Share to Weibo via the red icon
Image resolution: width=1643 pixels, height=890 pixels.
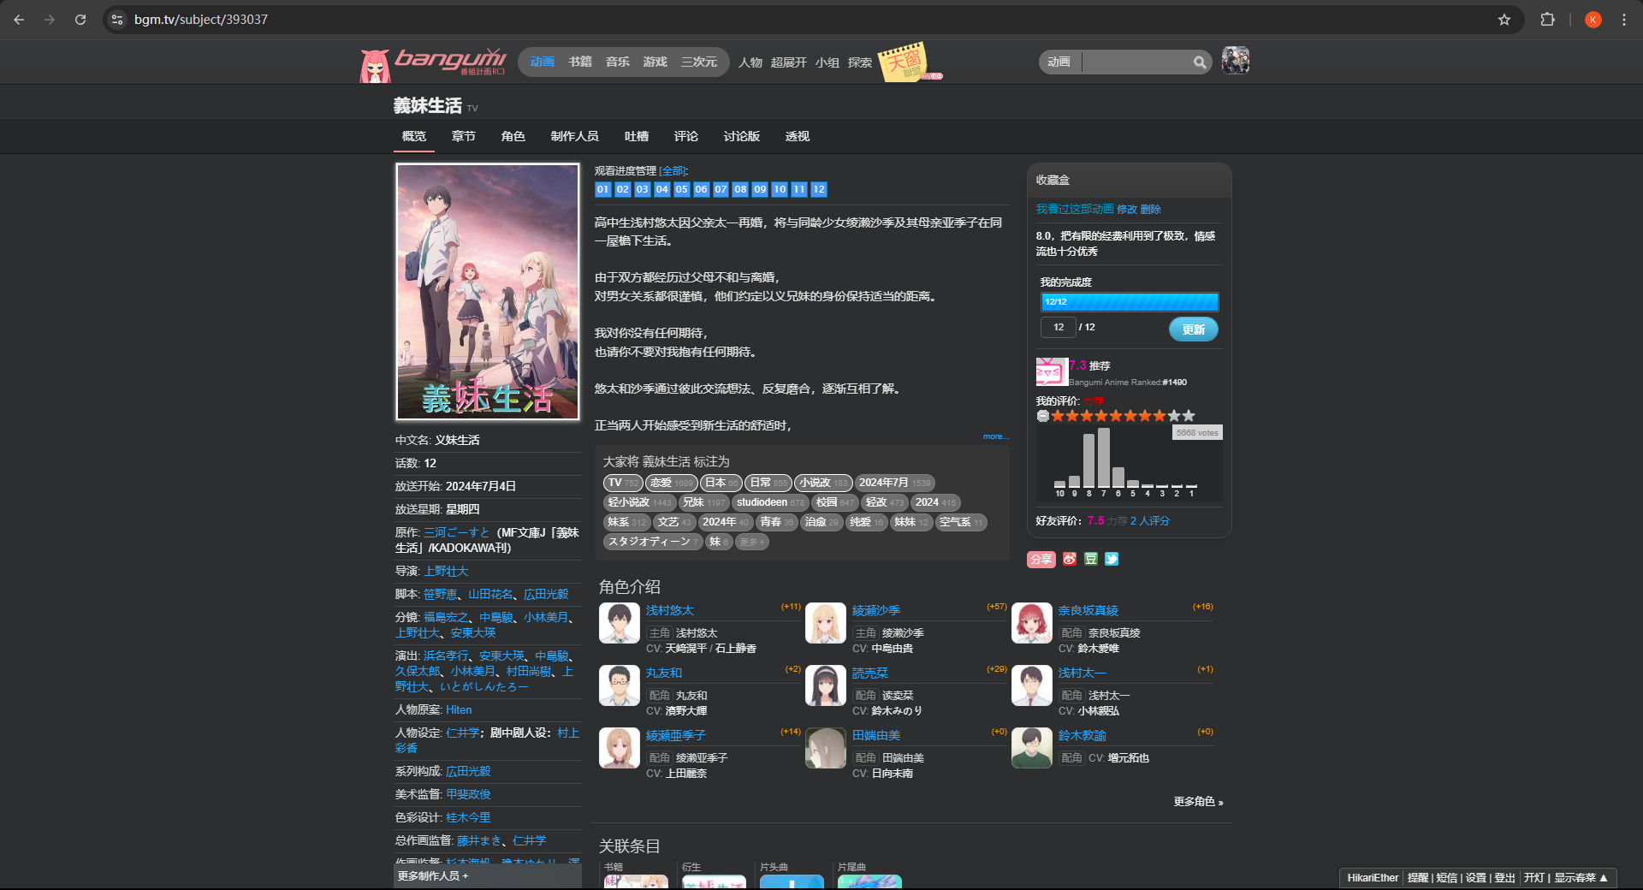[x=1070, y=559]
